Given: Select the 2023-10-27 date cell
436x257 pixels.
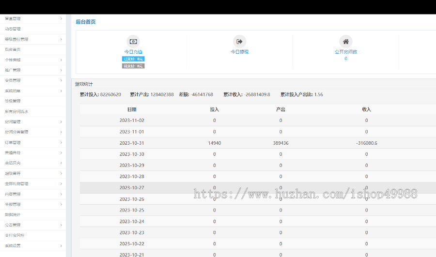Looking at the screenshot, I should click(x=132, y=188).
